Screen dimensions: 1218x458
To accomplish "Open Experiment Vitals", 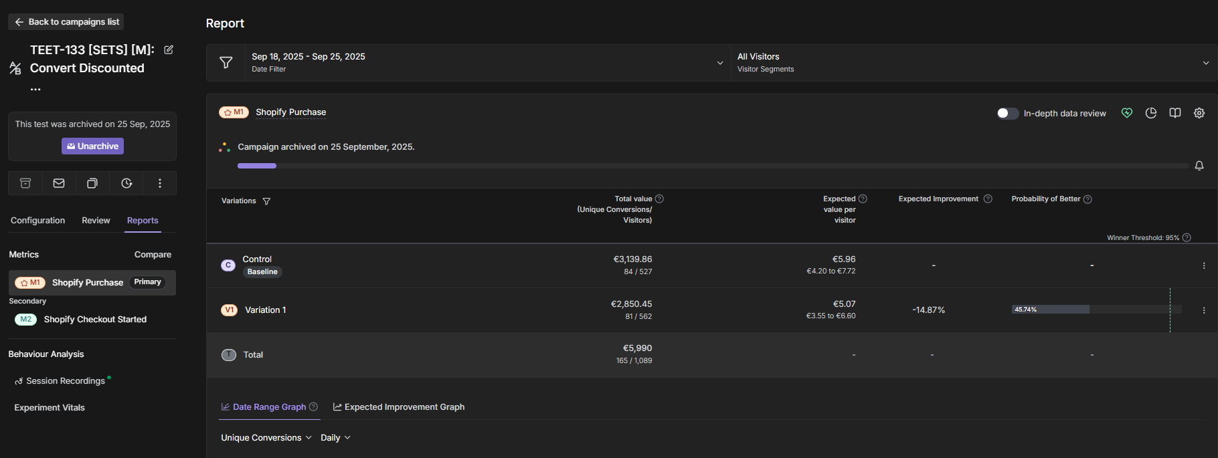I will click(50, 408).
